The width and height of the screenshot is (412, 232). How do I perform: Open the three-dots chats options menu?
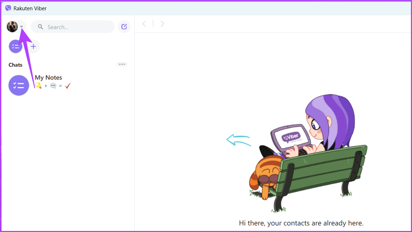(x=122, y=64)
